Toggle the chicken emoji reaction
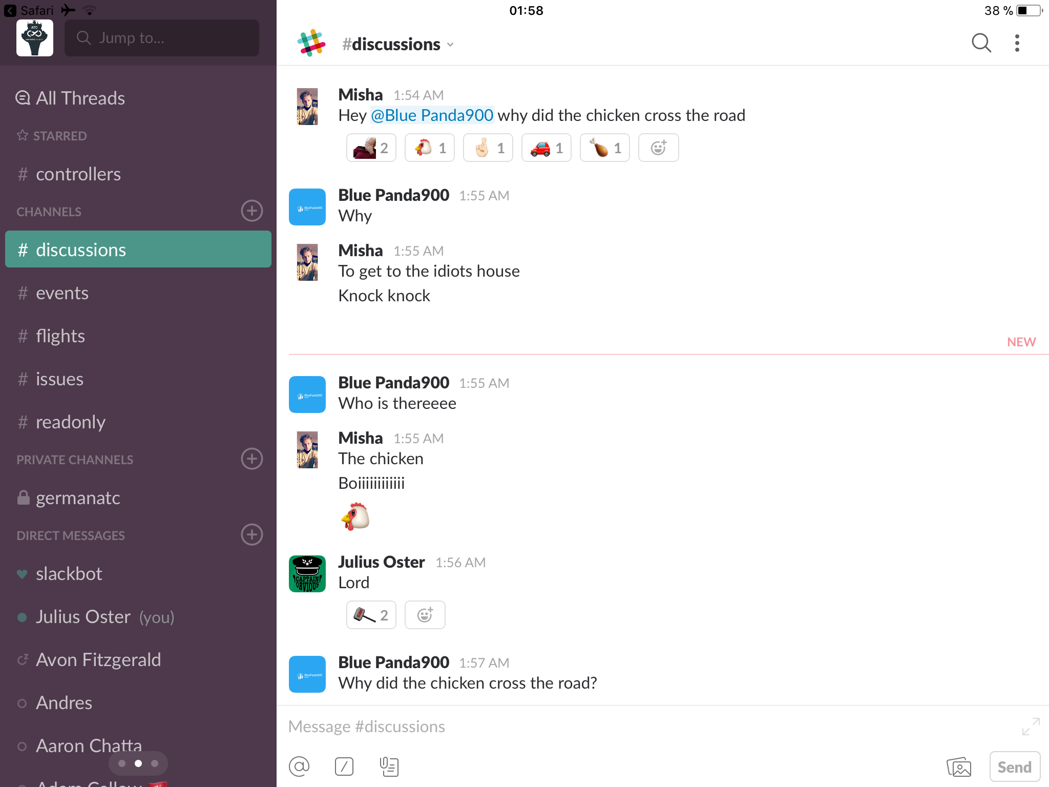This screenshot has width=1049, height=787. pos(430,148)
